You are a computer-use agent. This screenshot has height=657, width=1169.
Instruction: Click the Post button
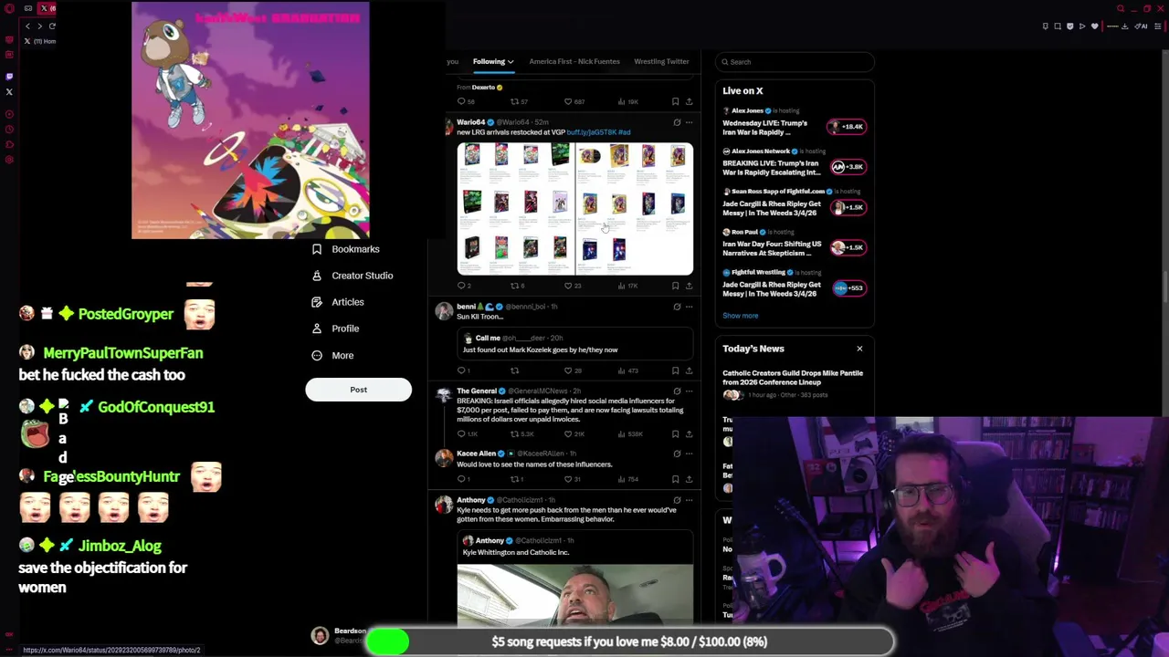click(358, 390)
